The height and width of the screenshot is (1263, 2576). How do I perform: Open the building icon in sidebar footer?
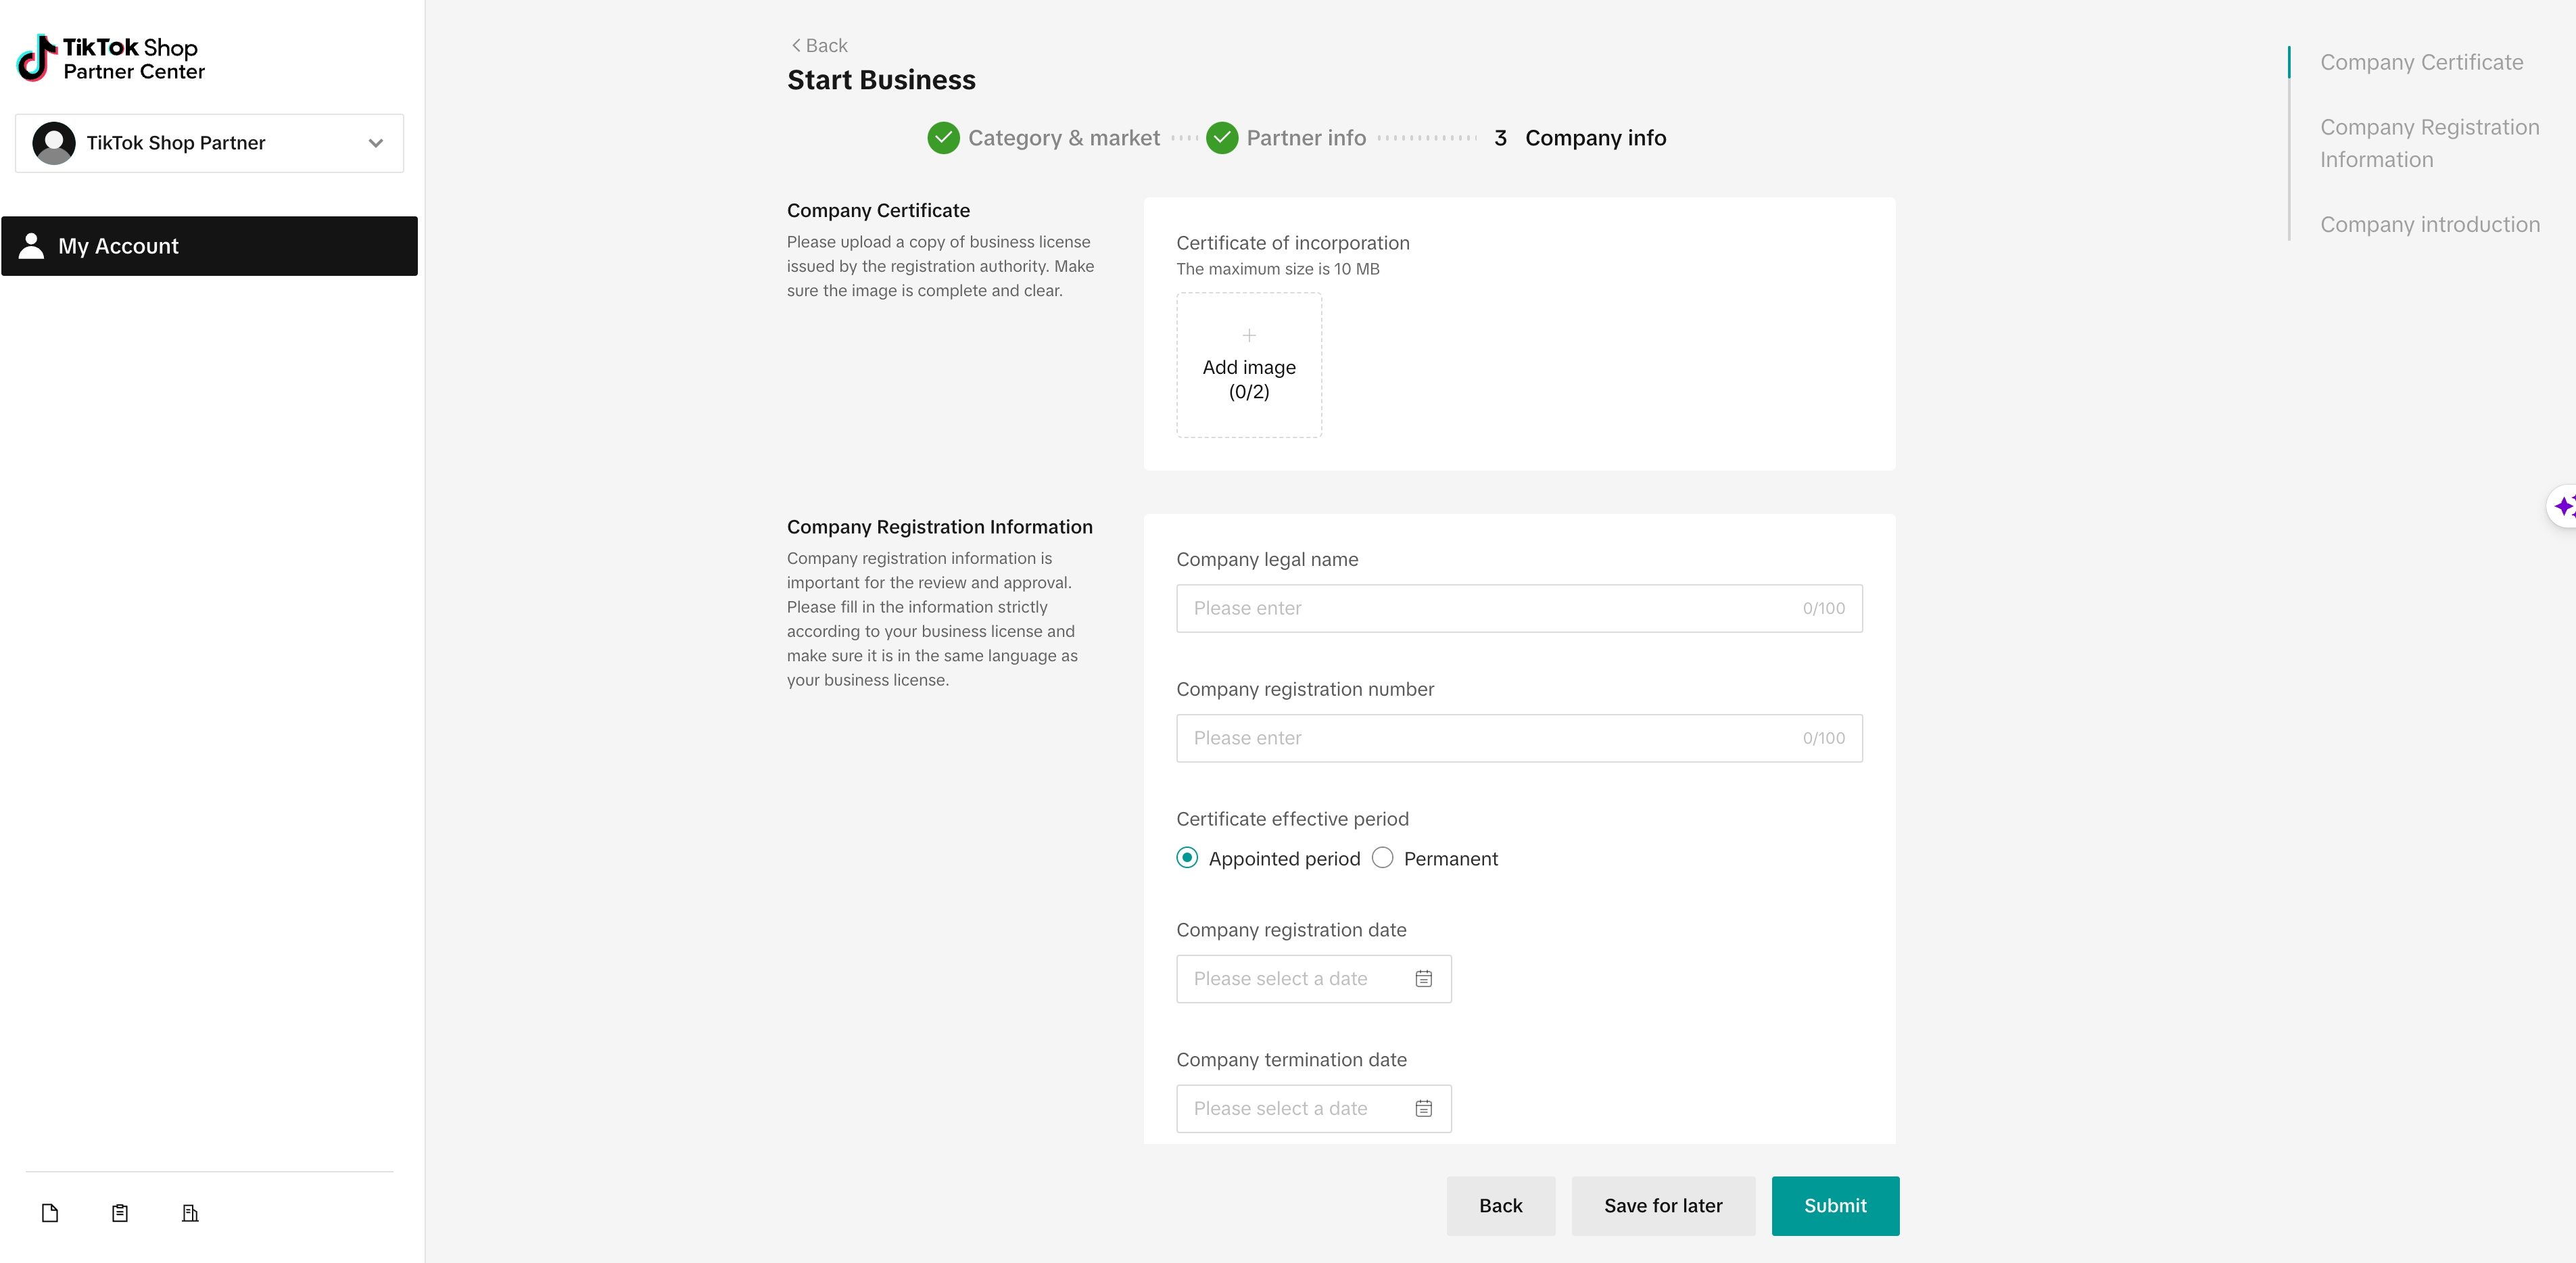[x=190, y=1213]
